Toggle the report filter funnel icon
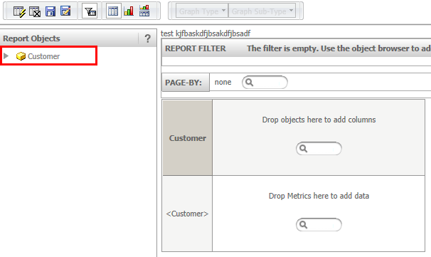The image size is (431, 257). pos(90,11)
